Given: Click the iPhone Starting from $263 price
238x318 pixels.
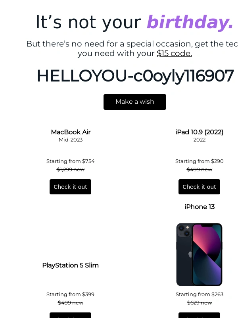Looking at the screenshot, I should click(x=200, y=294).
